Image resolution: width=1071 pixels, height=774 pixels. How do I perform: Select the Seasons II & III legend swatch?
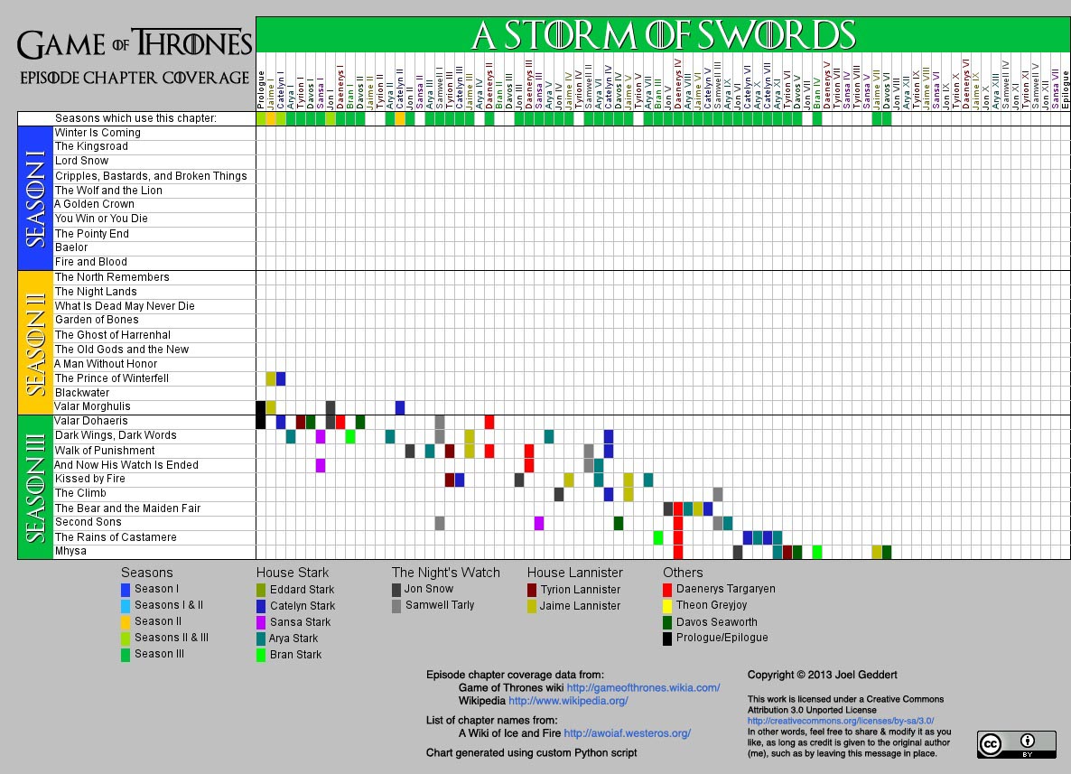(x=126, y=638)
